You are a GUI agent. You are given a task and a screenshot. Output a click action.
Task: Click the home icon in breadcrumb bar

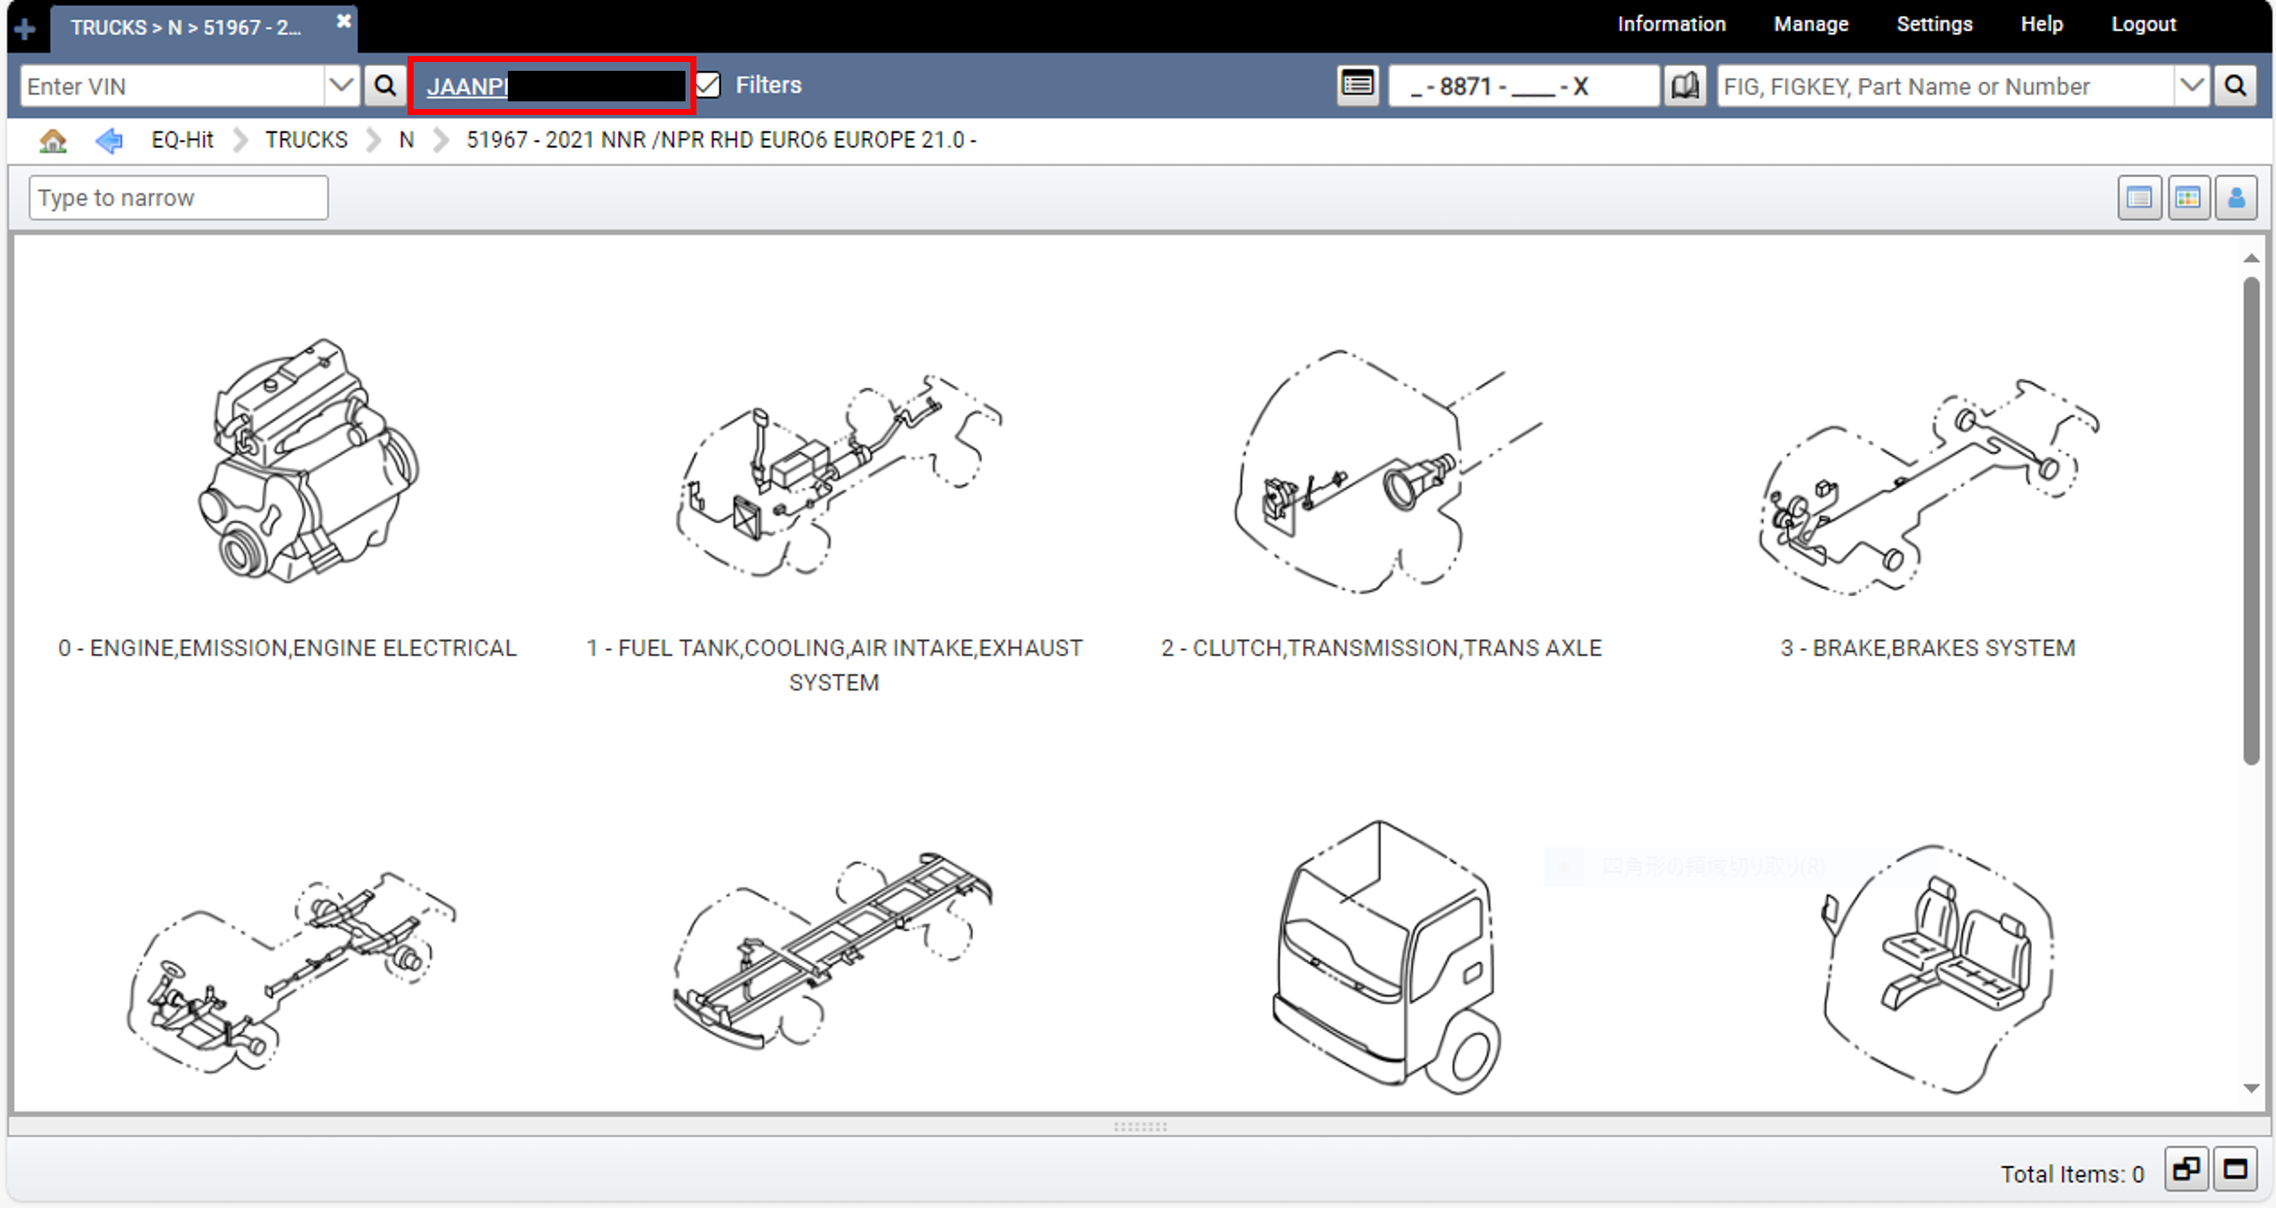53,139
